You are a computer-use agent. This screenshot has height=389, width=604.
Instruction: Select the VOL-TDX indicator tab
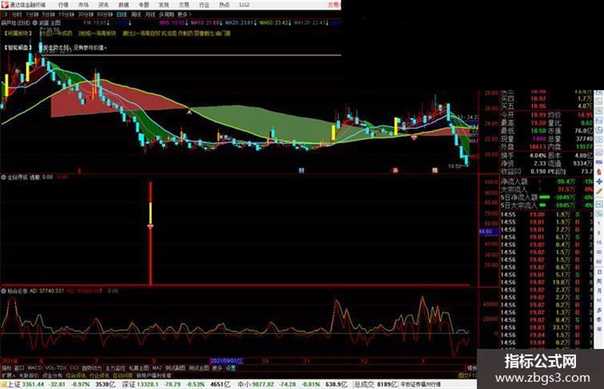56,368
